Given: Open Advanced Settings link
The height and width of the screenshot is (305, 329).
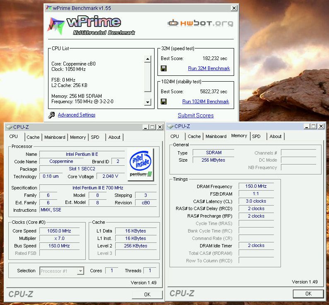Looking at the screenshot, I should point(77,115).
